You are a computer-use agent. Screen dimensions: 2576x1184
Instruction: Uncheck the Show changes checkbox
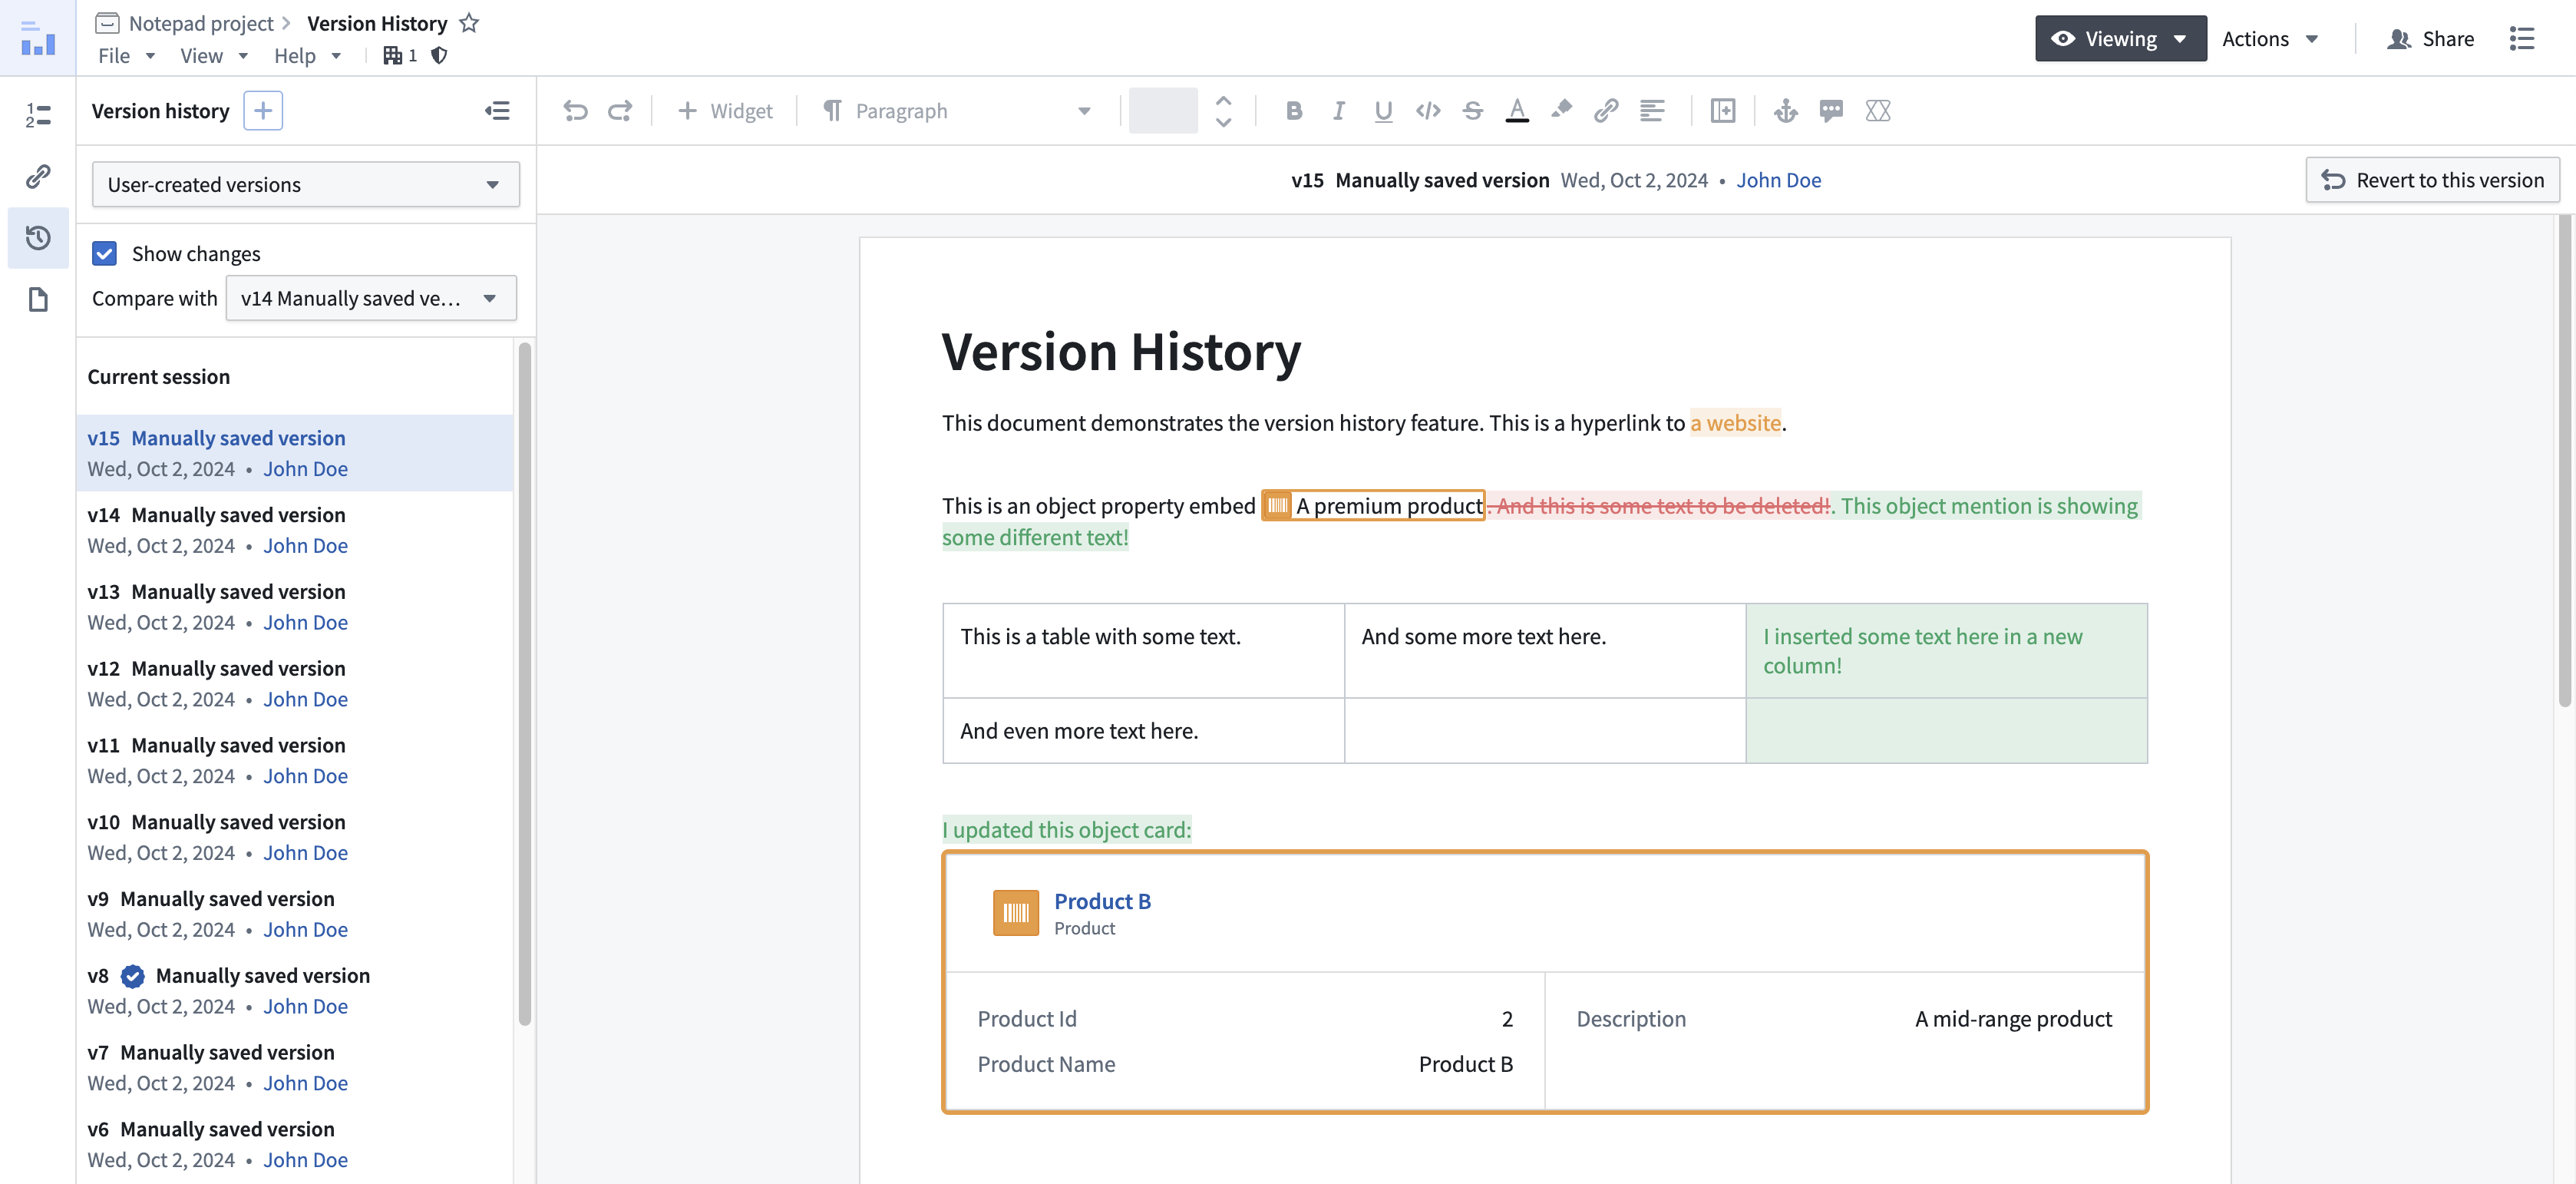click(104, 253)
